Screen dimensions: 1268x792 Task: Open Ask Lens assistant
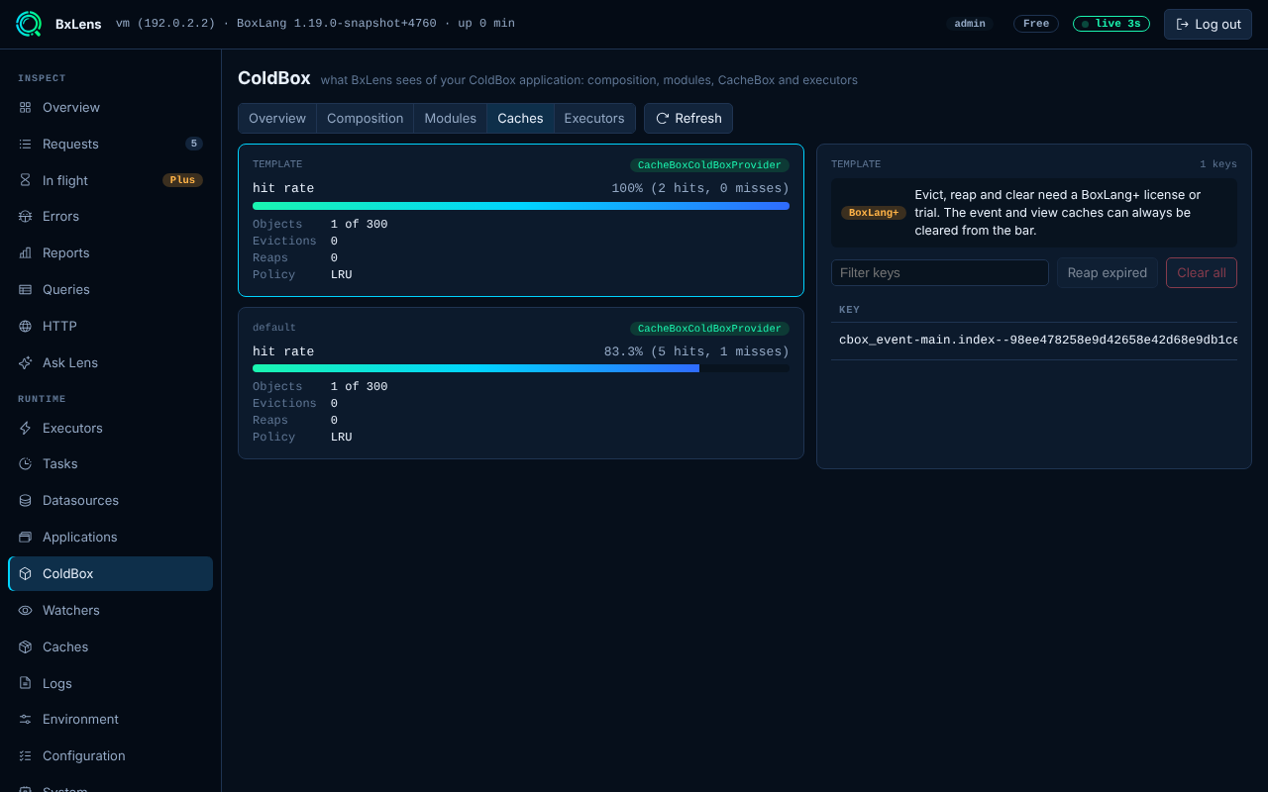click(110, 362)
